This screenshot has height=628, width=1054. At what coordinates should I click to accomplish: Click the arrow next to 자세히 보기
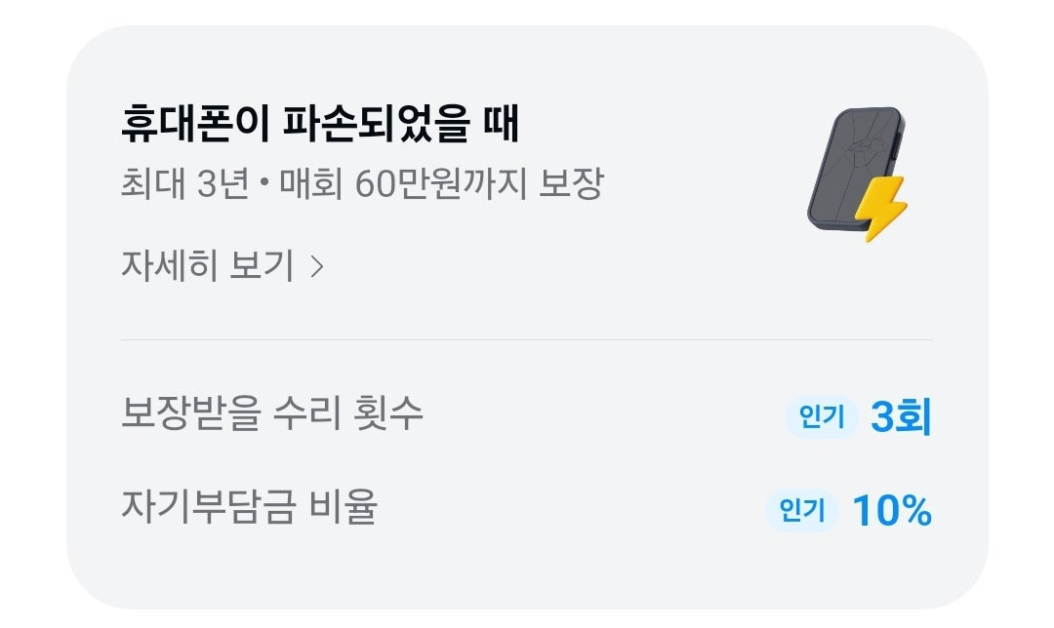(315, 266)
